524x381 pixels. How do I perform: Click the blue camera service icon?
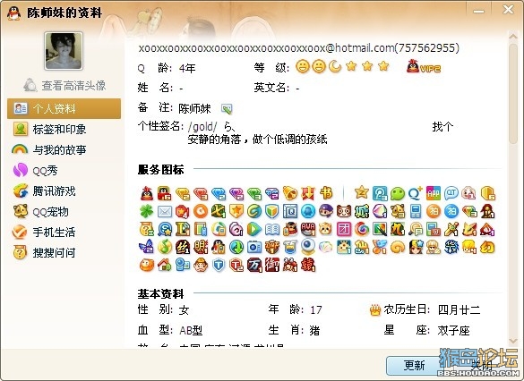pos(254,247)
